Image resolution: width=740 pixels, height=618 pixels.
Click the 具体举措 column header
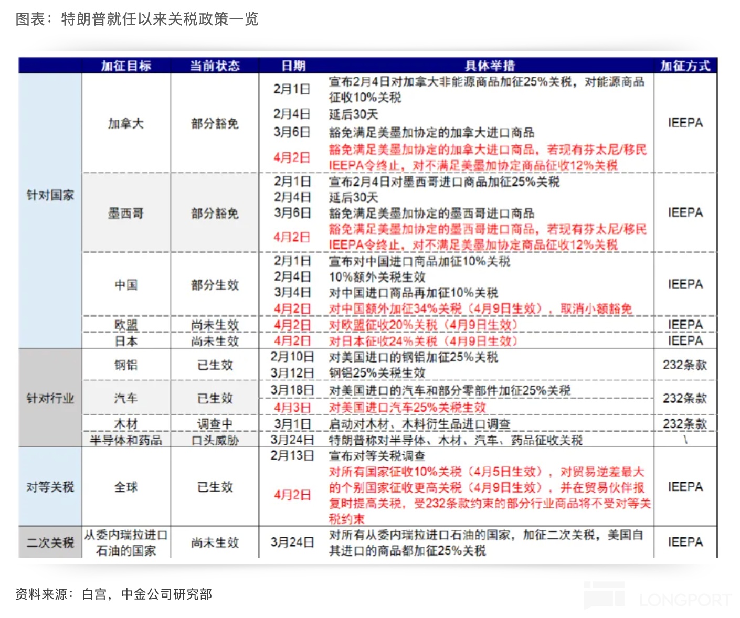(x=490, y=66)
